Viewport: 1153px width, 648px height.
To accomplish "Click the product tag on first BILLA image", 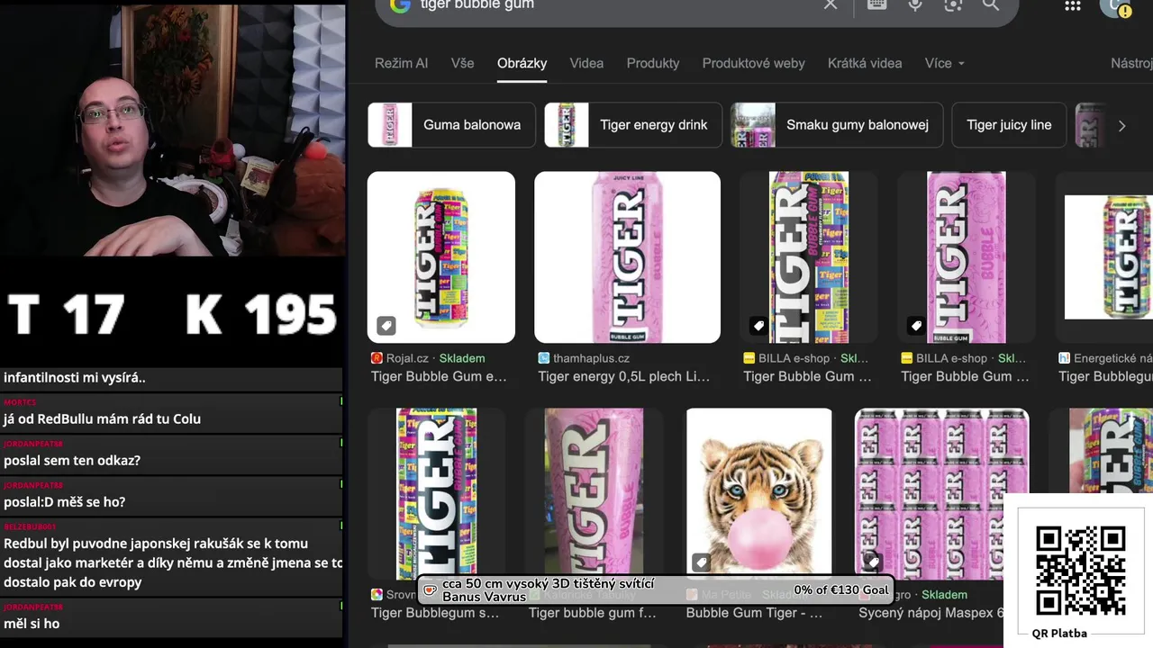I will click(758, 326).
